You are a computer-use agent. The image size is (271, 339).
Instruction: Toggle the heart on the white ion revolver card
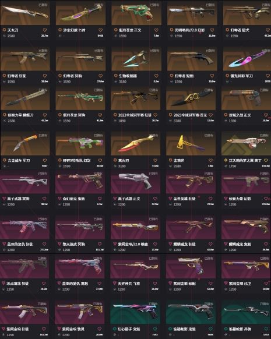coord(155,199)
